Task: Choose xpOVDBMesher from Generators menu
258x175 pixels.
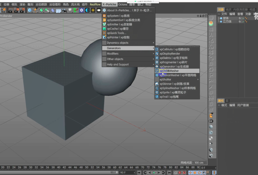Action: click(177, 71)
